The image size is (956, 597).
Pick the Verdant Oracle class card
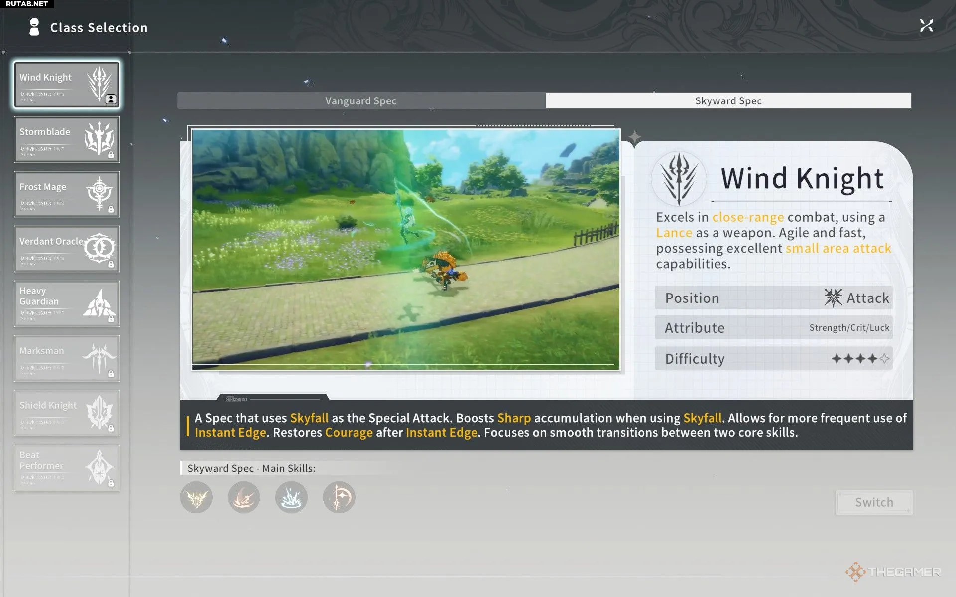coord(67,249)
